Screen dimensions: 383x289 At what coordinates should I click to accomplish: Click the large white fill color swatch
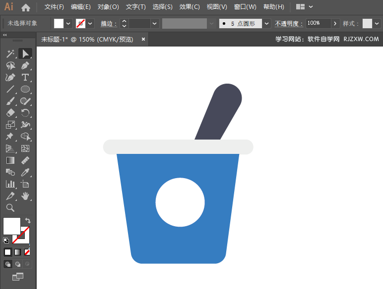pos(11,226)
